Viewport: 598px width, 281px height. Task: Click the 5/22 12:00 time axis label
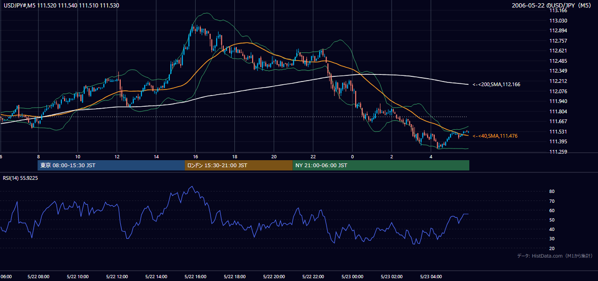point(117,277)
